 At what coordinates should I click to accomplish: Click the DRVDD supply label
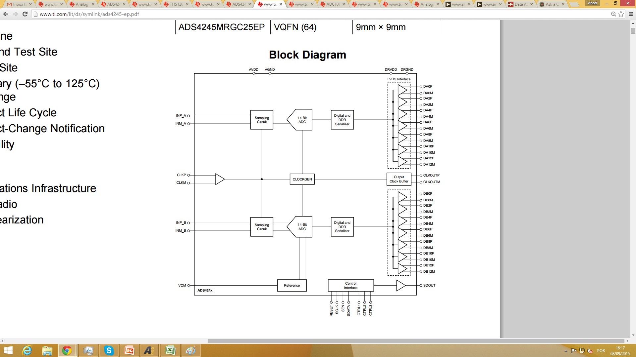pyautogui.click(x=391, y=69)
